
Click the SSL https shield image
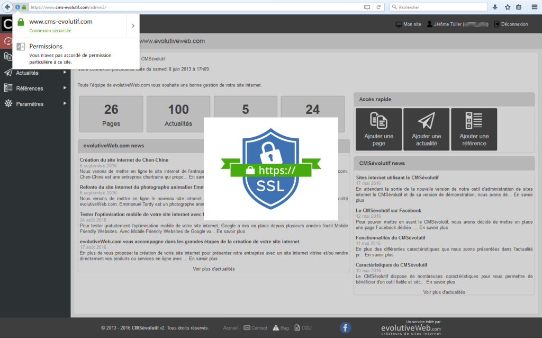[271, 169]
